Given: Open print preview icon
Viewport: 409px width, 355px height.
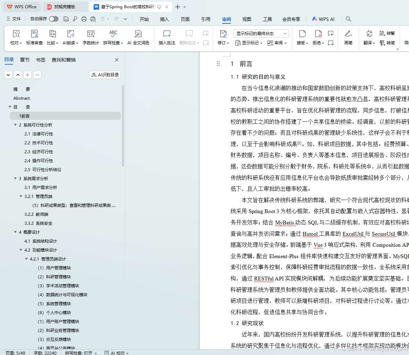Looking at the screenshot, I should (93, 19).
